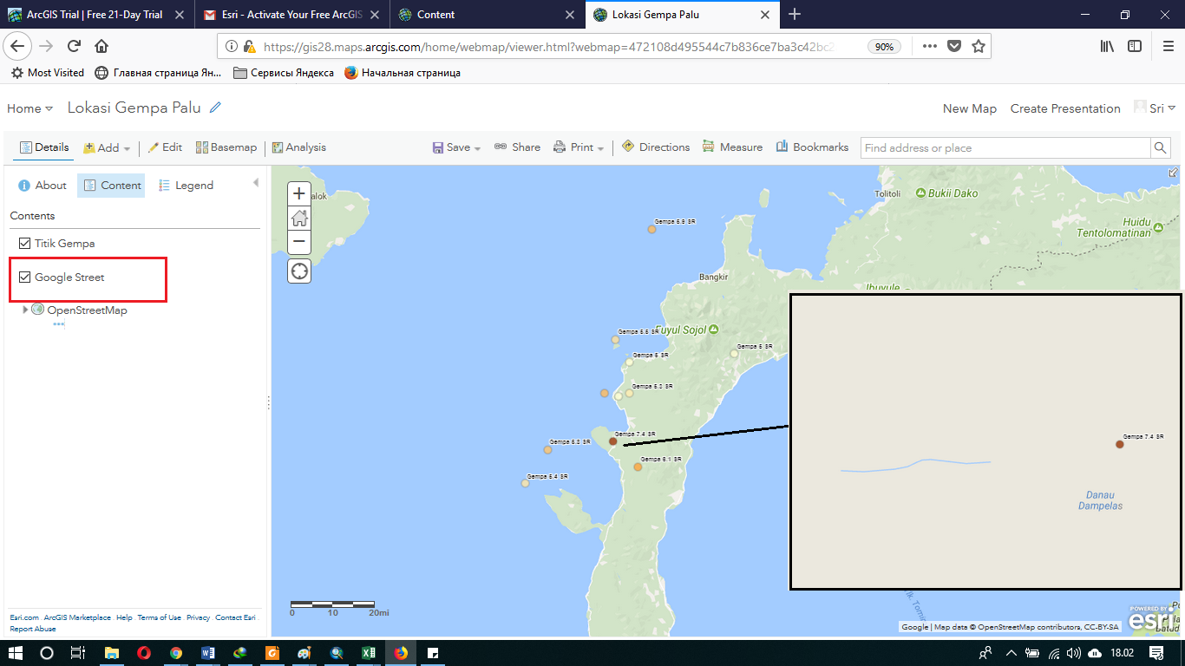The image size is (1185, 666).
Task: Reload the current page
Action: (x=75, y=47)
